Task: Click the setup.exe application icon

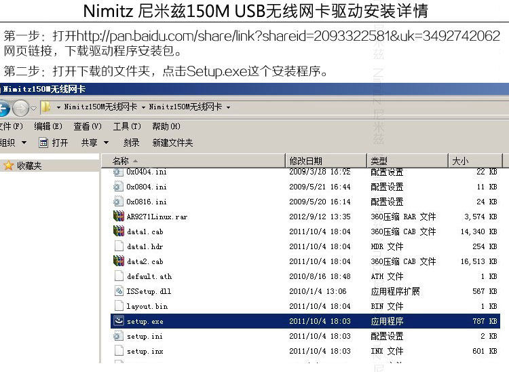Action: click(x=119, y=321)
